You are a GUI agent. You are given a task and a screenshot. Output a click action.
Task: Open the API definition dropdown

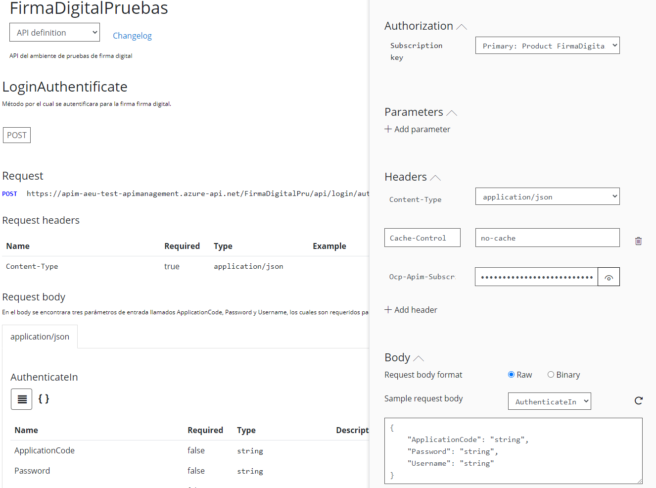[x=54, y=33]
